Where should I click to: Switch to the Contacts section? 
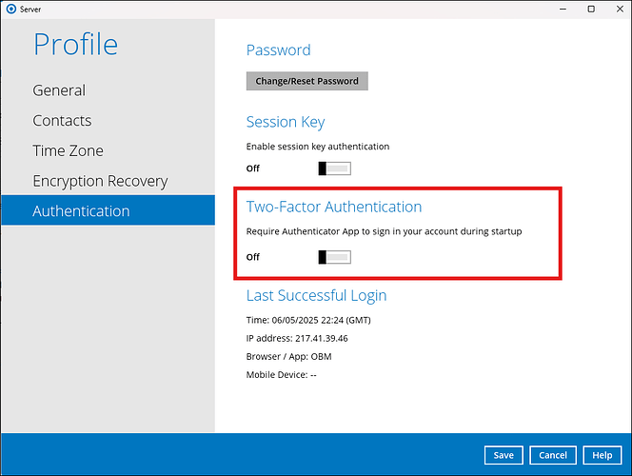[x=62, y=121]
